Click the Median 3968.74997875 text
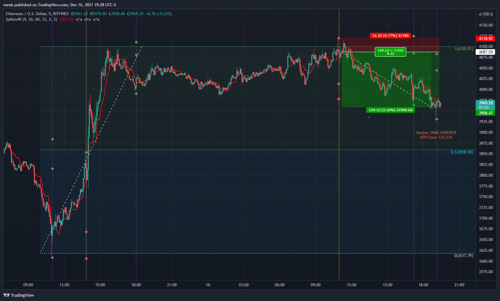 [436, 133]
